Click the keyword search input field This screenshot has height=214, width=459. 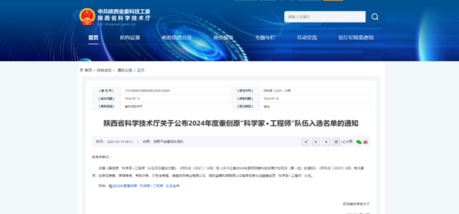(325, 17)
